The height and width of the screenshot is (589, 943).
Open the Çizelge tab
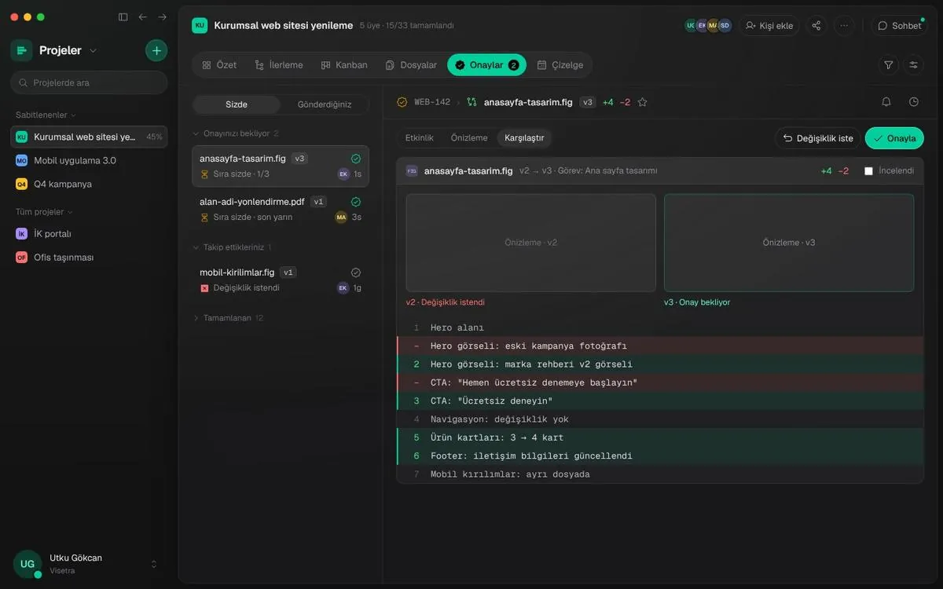pos(560,65)
